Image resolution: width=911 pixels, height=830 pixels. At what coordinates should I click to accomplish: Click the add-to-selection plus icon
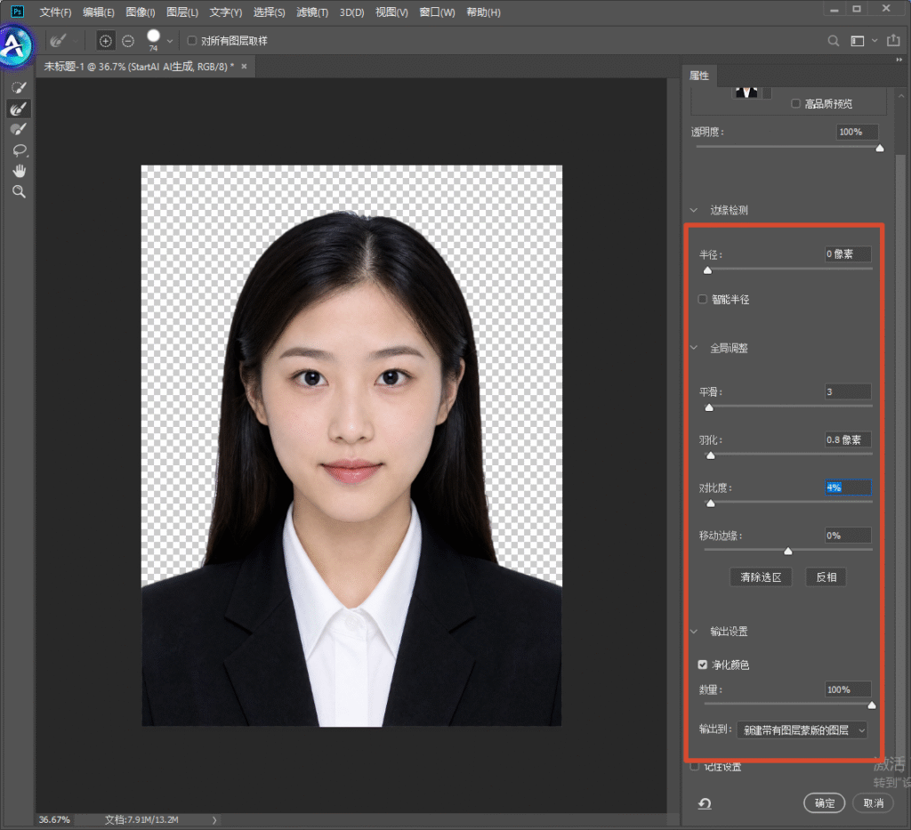(105, 41)
